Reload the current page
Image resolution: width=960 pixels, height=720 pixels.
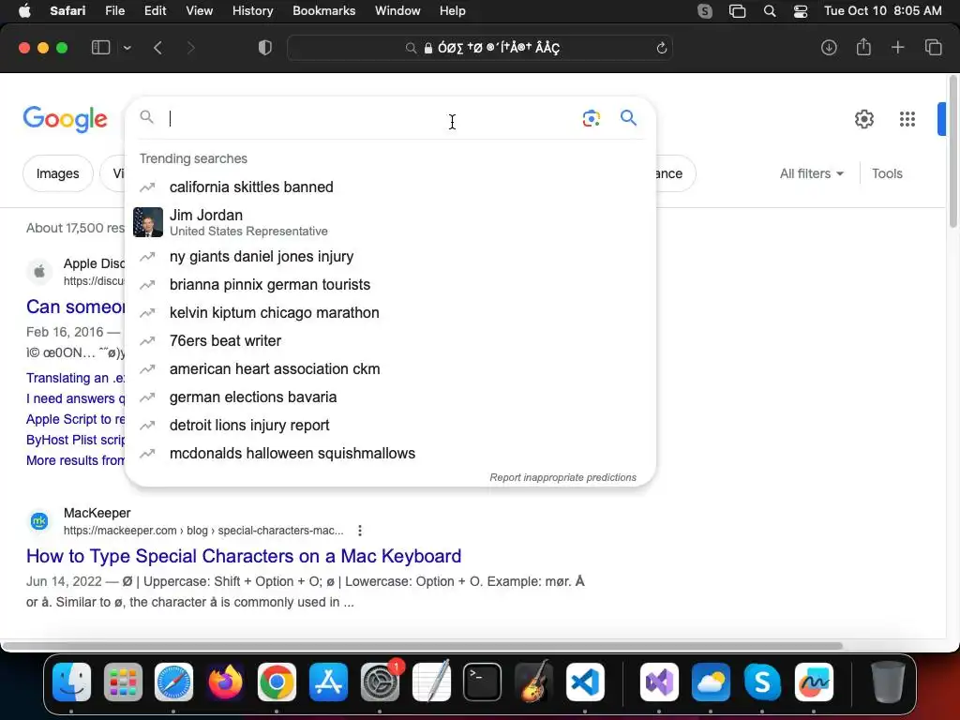(661, 48)
